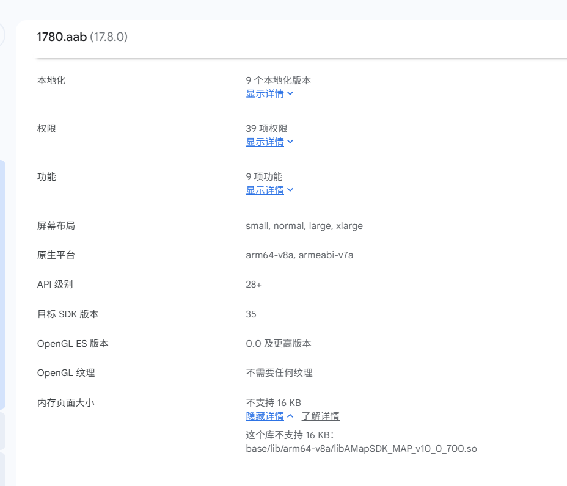Viewport: 567px width, 486px height.
Task: Expand 显示详情 under 本地化
Action: point(266,93)
